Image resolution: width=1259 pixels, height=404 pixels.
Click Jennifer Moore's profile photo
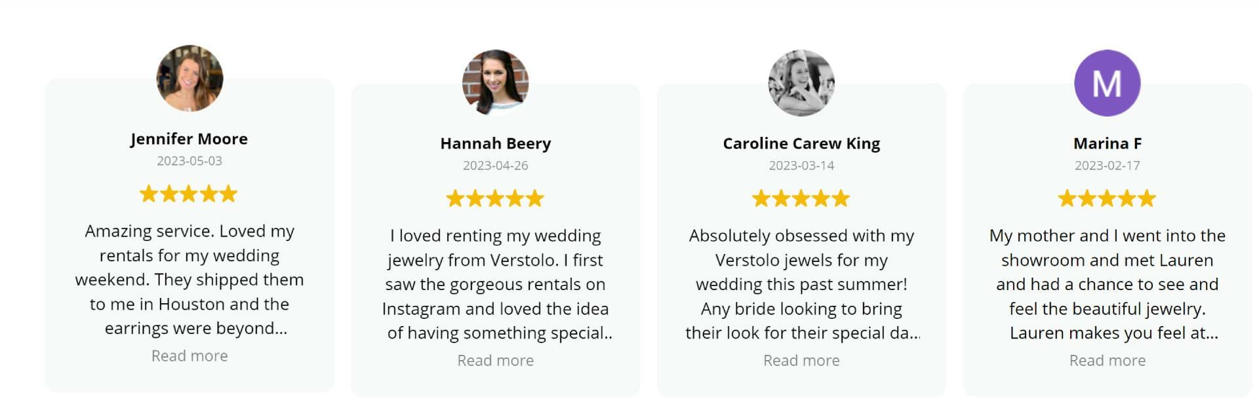point(190,79)
